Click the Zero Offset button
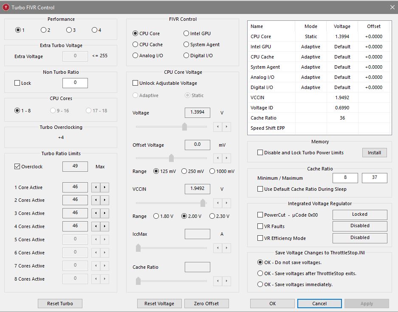This screenshot has height=312, width=398. [206, 304]
